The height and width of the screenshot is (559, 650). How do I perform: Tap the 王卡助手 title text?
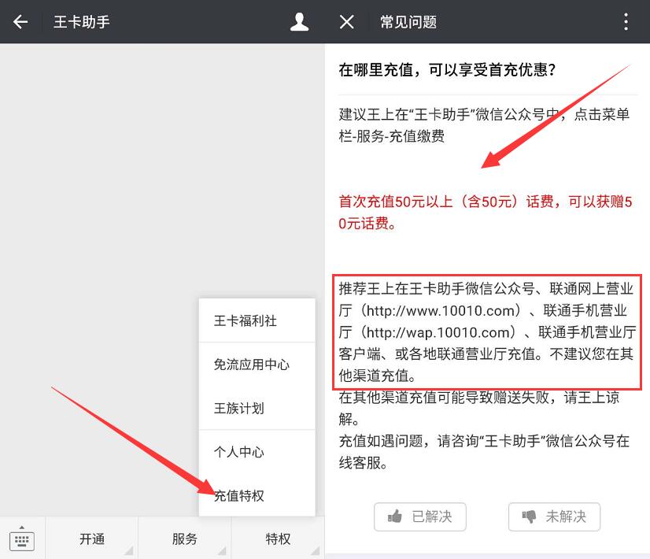(82, 22)
